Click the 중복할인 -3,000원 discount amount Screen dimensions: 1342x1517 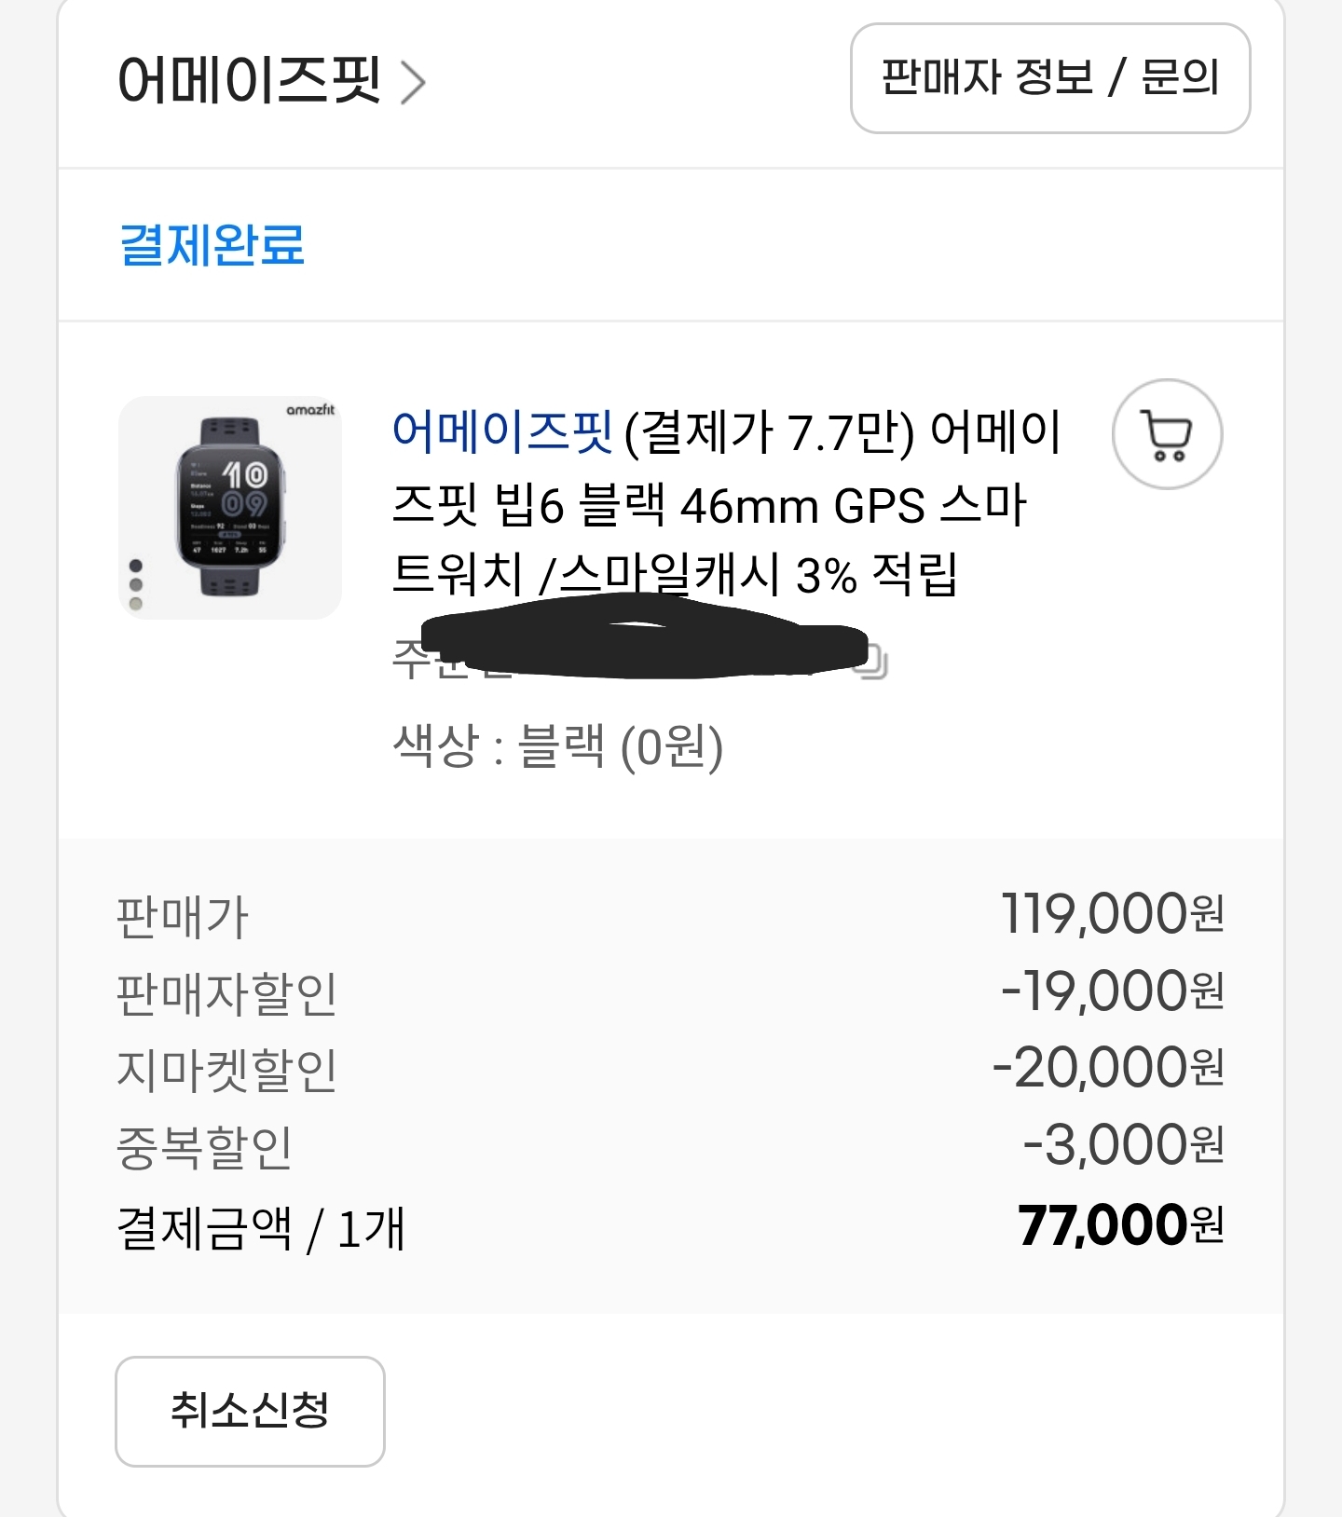coord(1122,1145)
